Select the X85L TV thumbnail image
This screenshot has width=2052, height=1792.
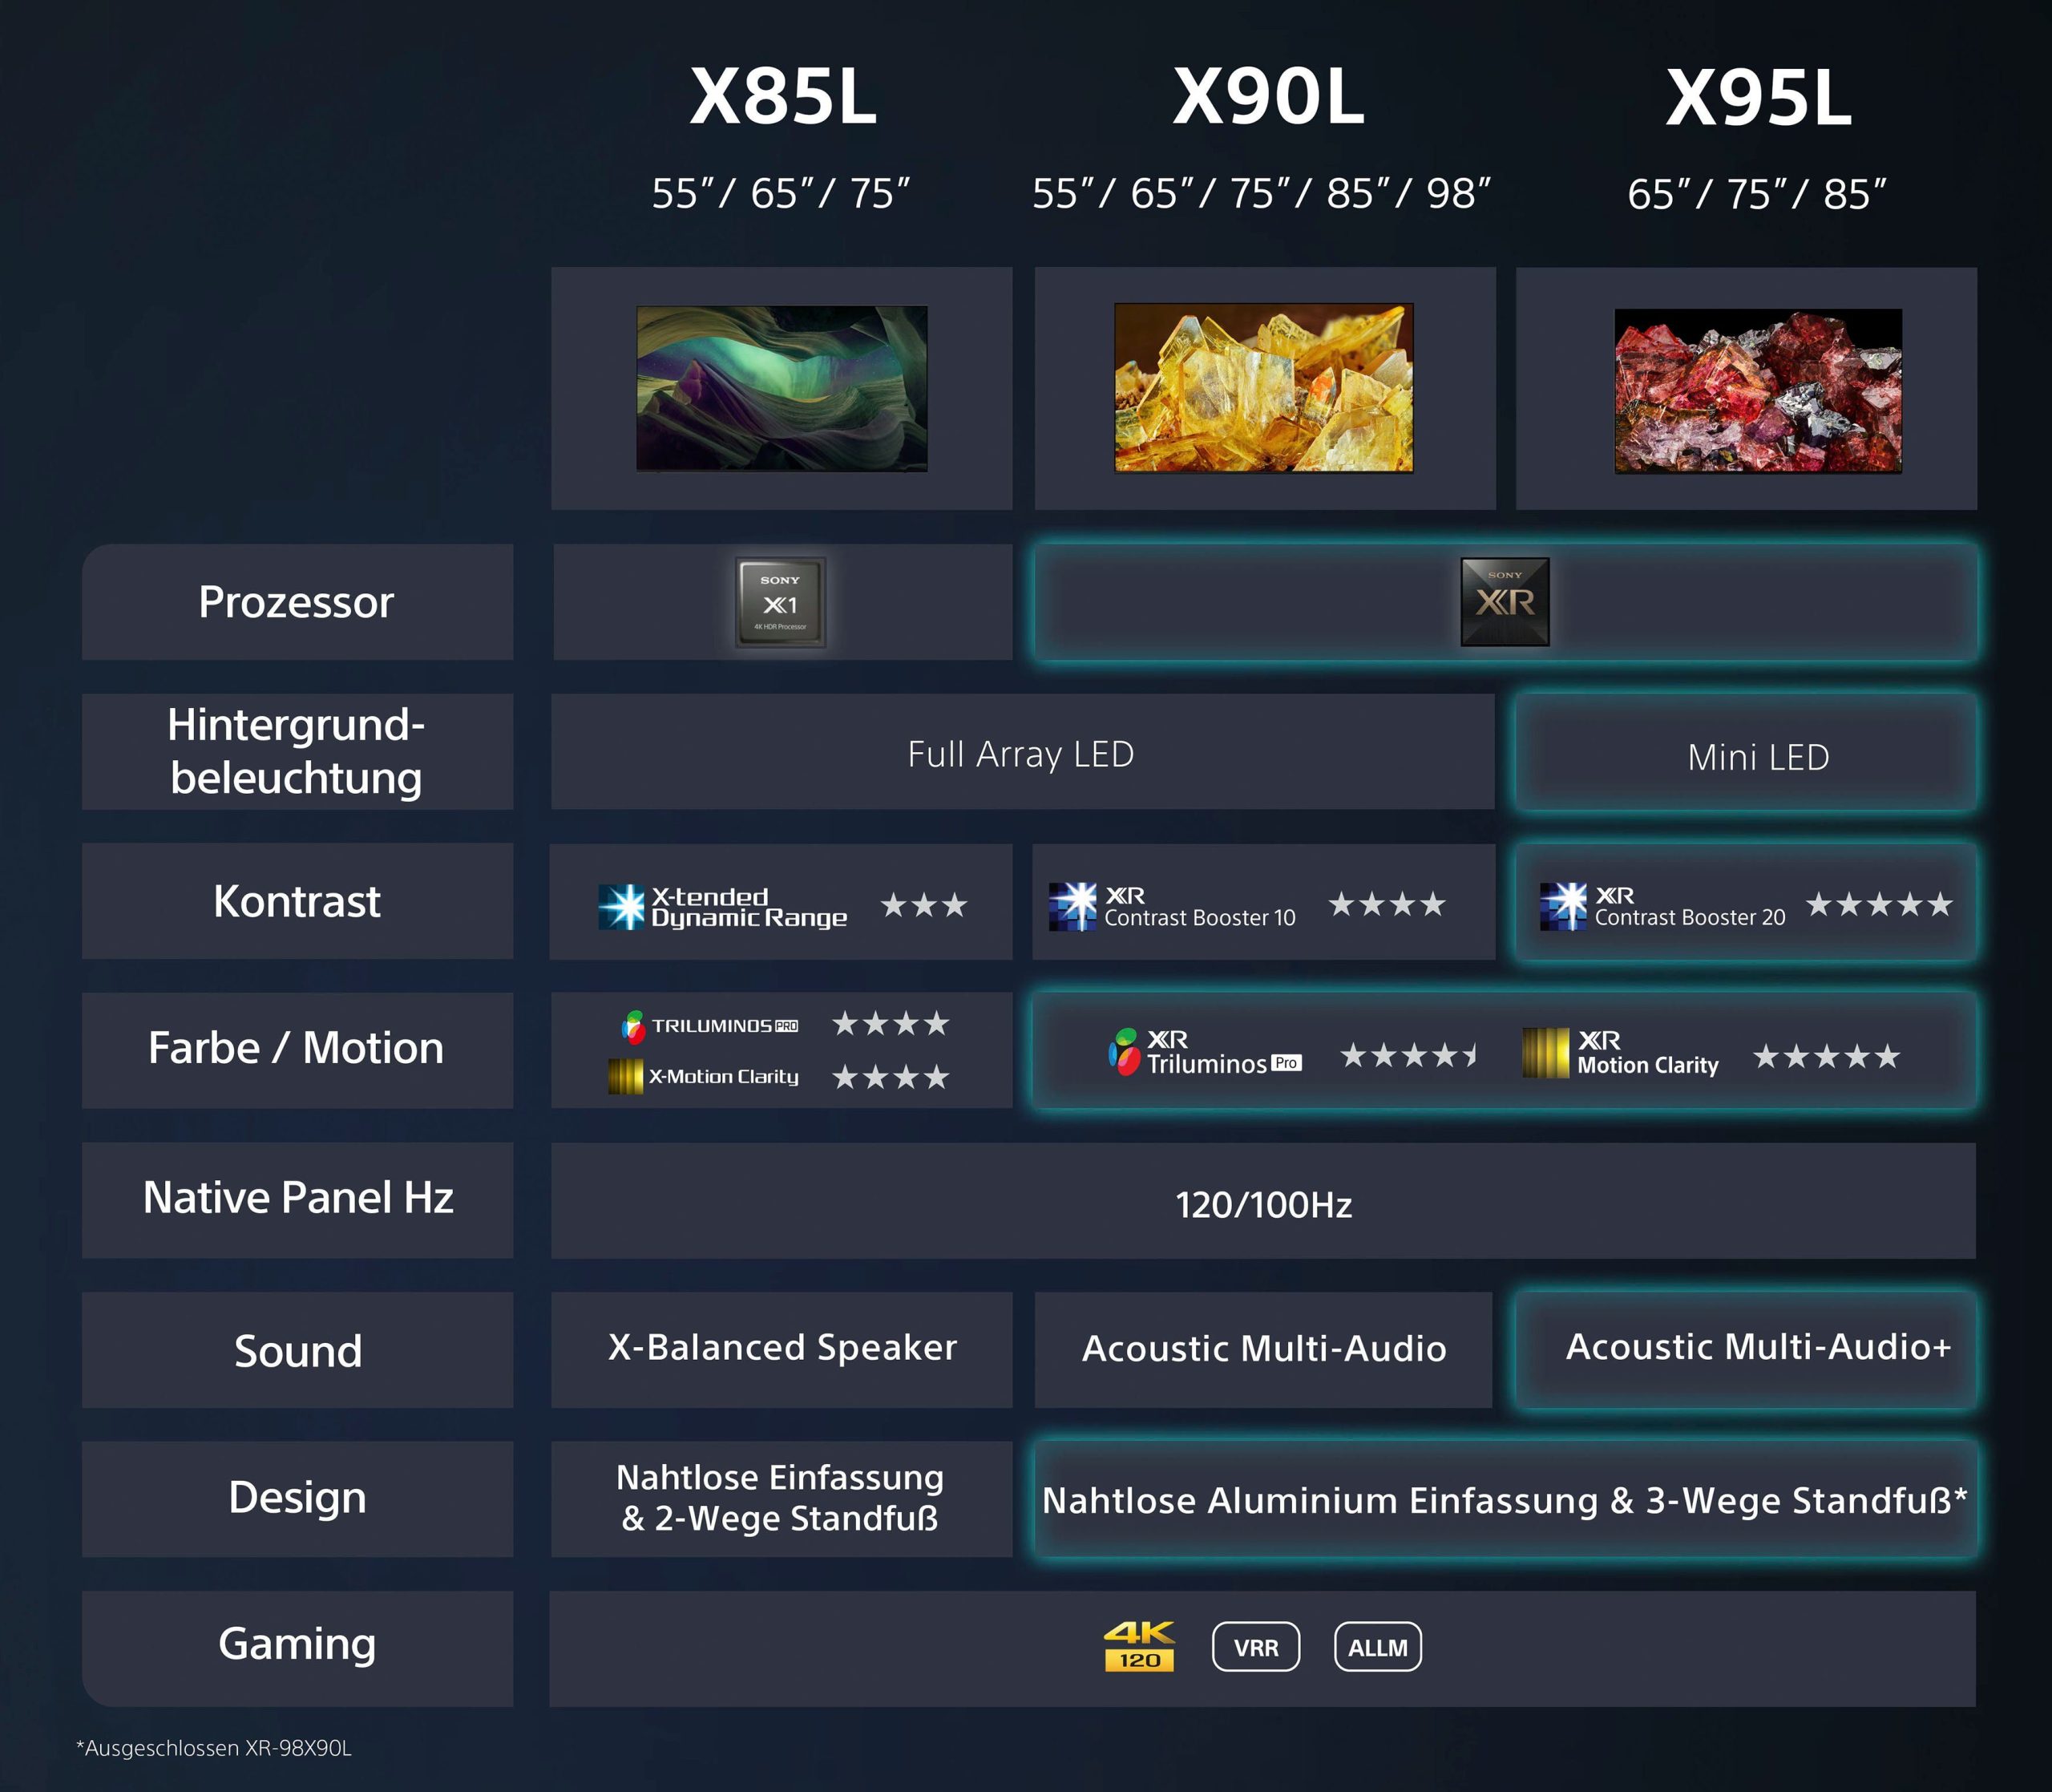pyautogui.click(x=782, y=388)
